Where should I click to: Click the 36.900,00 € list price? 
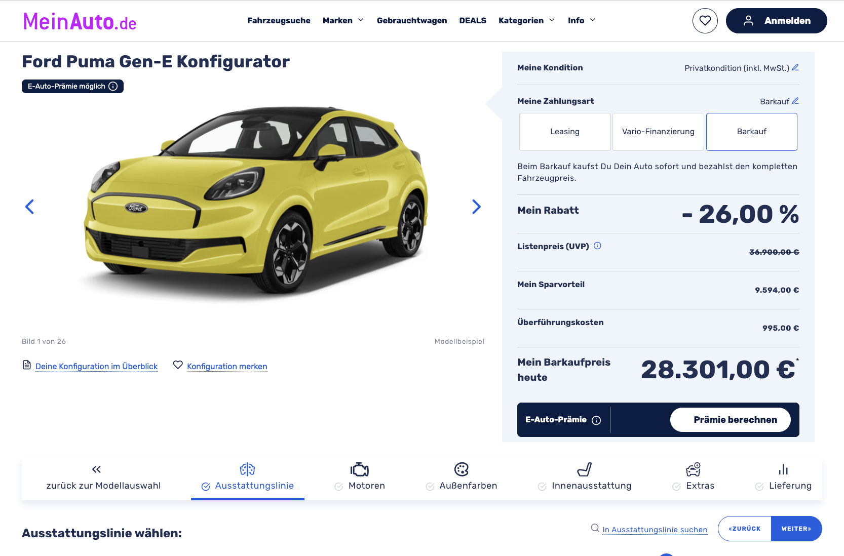[774, 252]
